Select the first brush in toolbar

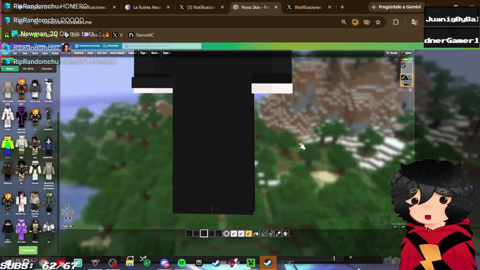tap(189, 234)
